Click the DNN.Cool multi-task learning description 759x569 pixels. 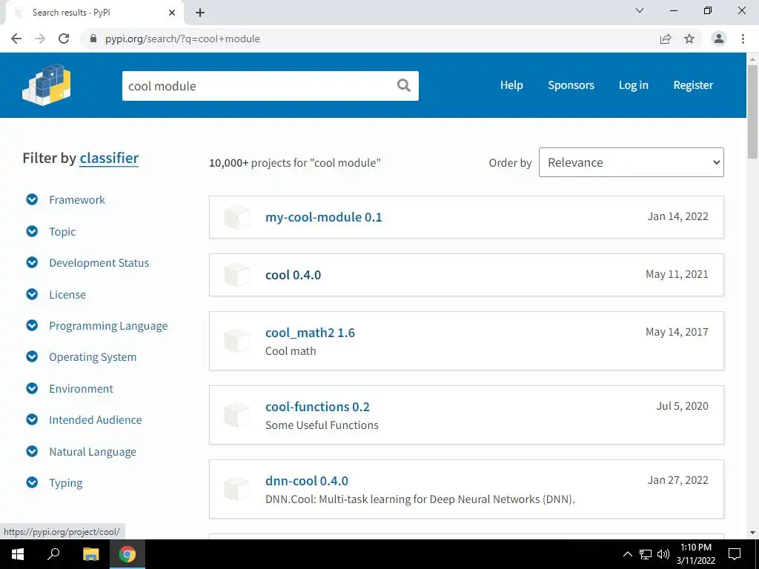point(420,499)
